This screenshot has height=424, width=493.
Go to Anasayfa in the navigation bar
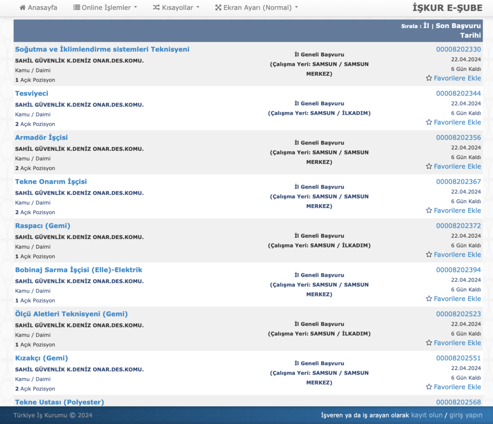coord(39,8)
